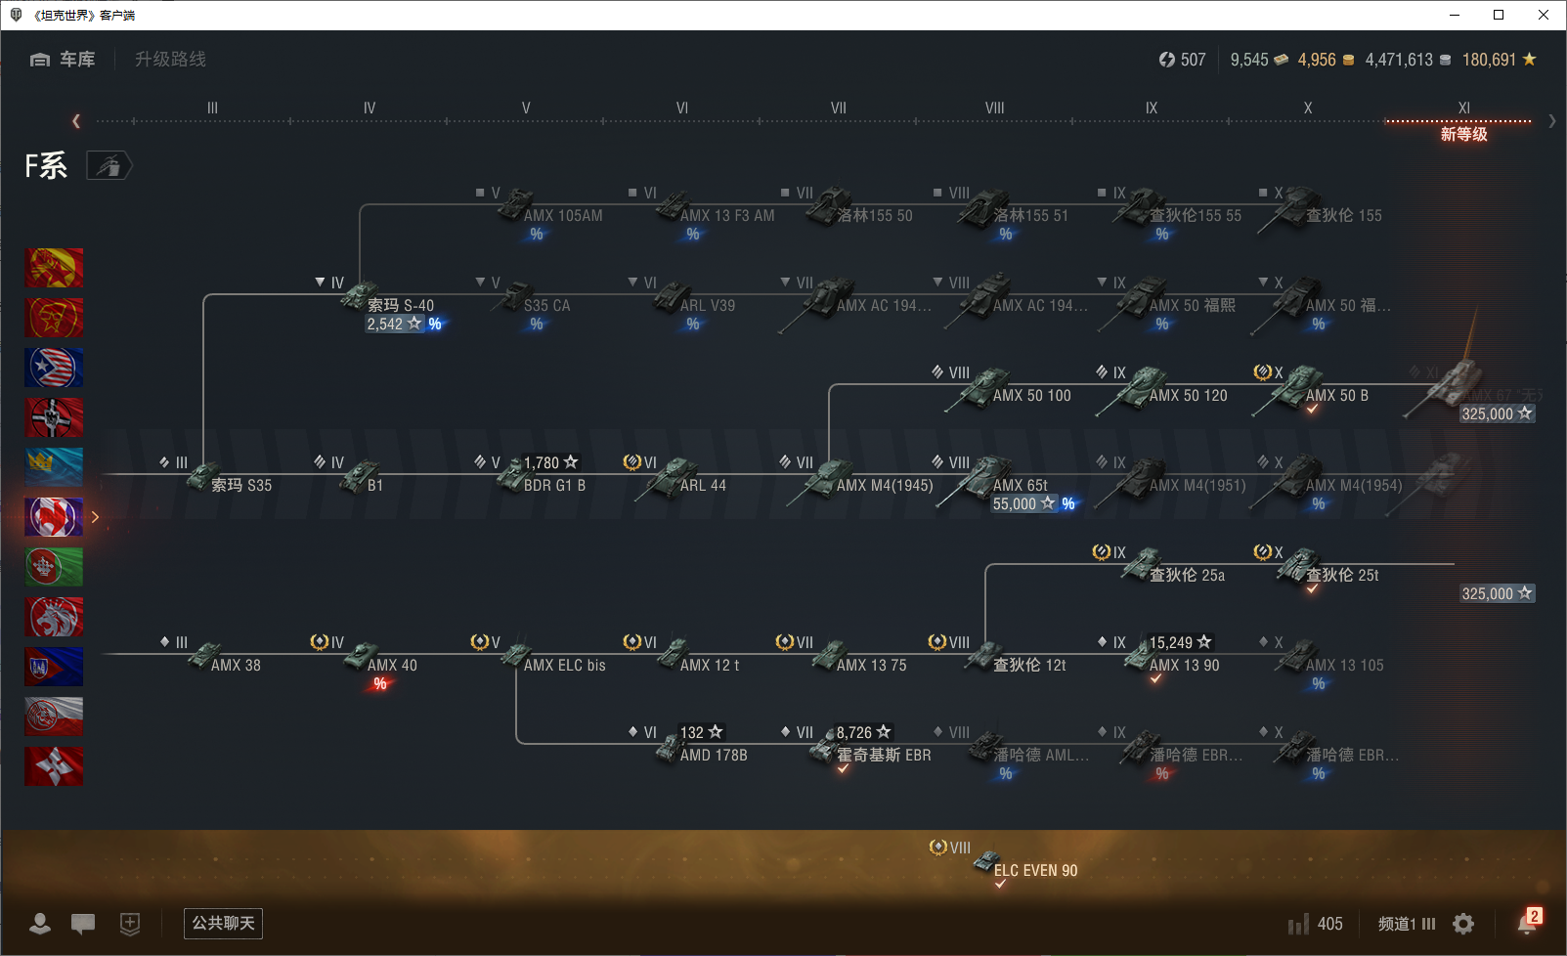
Task: Open the notifications bell with badge 2
Action: tap(1528, 921)
